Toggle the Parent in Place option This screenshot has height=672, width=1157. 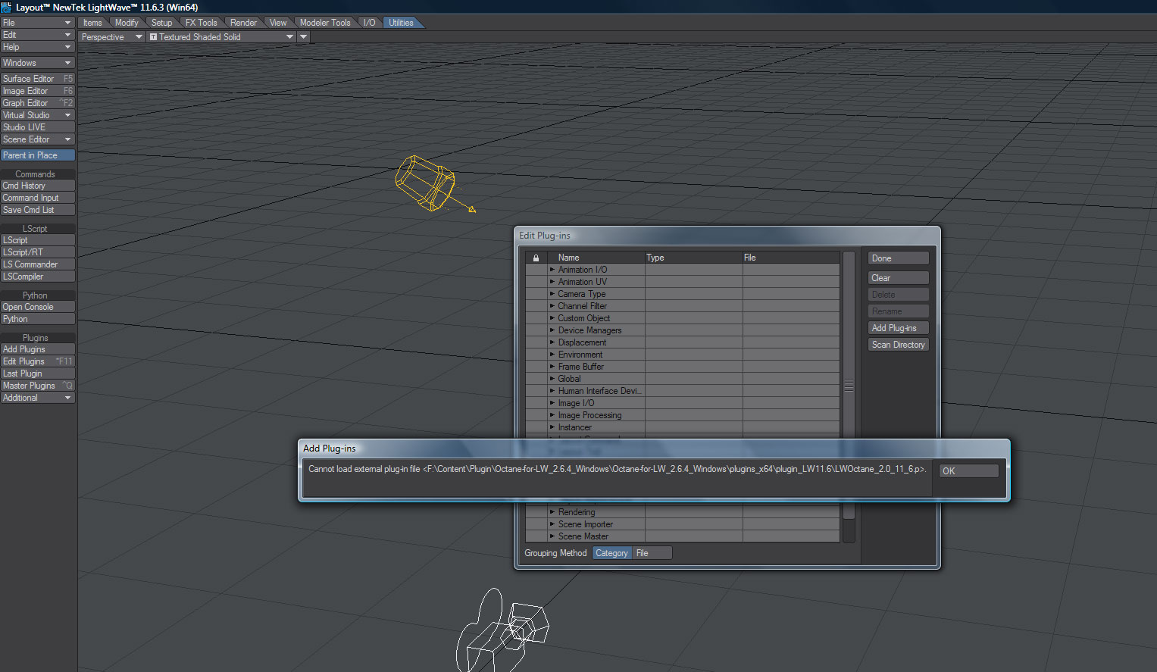point(37,155)
